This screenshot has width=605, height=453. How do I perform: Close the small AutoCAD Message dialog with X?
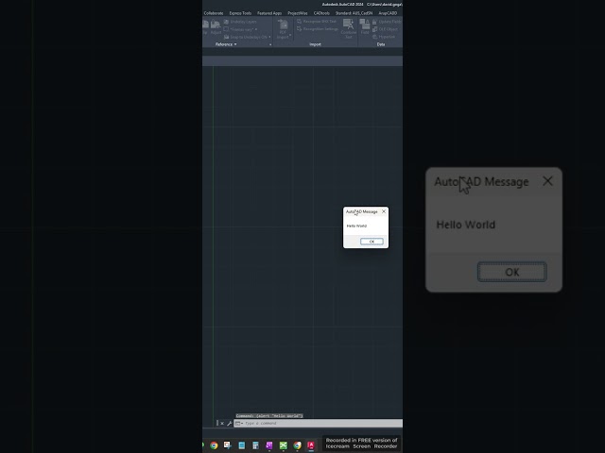[384, 211]
